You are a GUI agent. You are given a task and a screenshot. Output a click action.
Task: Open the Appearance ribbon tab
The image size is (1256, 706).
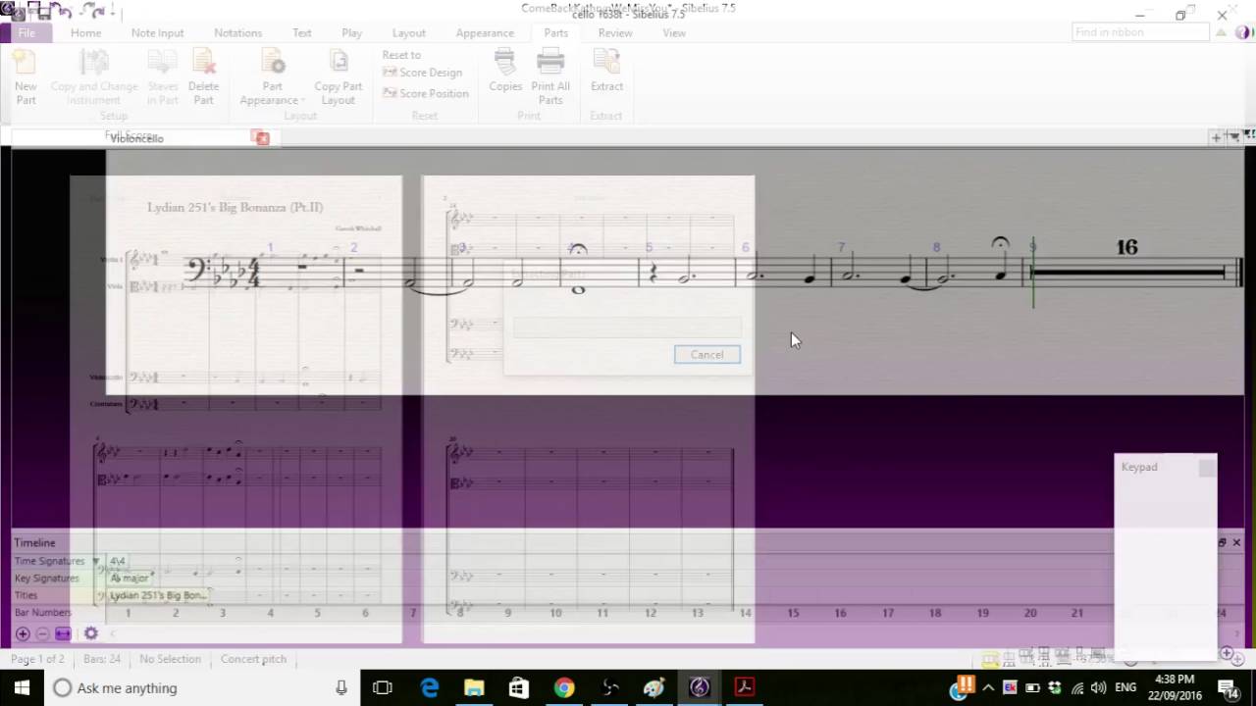coord(485,32)
